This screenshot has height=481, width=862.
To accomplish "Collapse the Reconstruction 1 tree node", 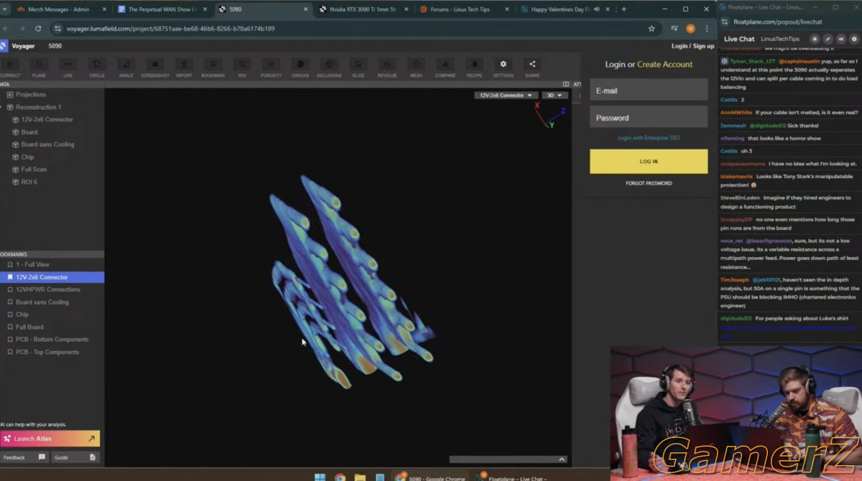I will coord(1,107).
